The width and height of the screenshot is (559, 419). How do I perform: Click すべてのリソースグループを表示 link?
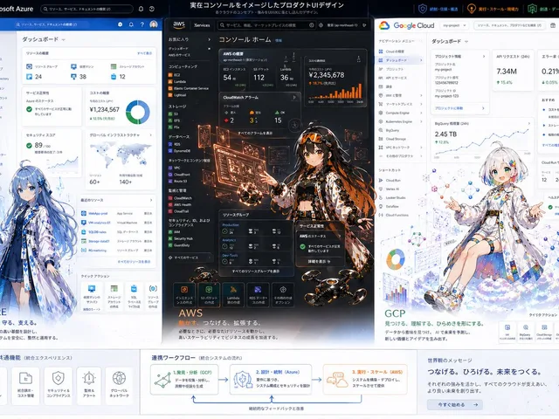pyautogui.click(x=256, y=271)
